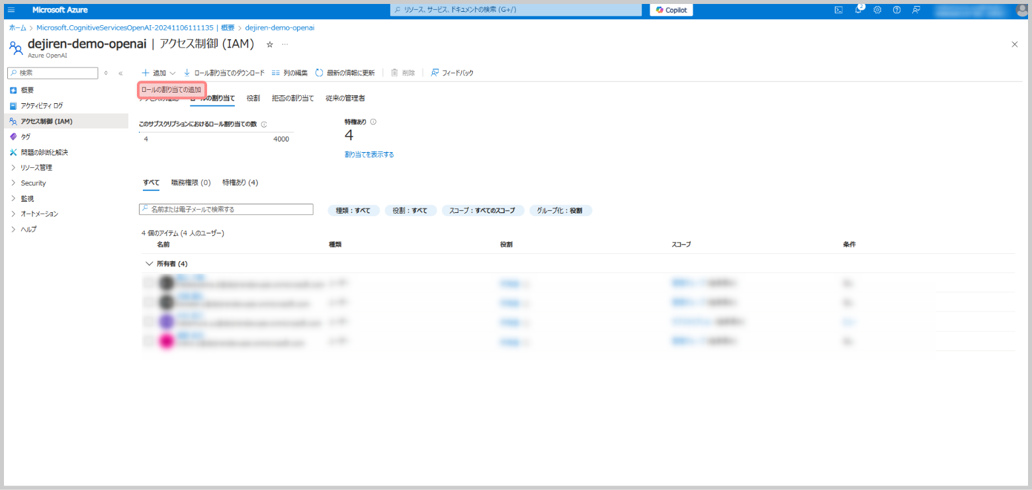Sort by the 役割 column header
1032x490 pixels.
(x=506, y=245)
